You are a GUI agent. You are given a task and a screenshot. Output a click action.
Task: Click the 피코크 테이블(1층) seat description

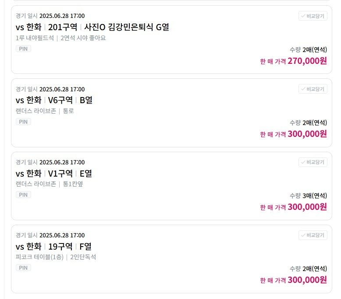39,257
